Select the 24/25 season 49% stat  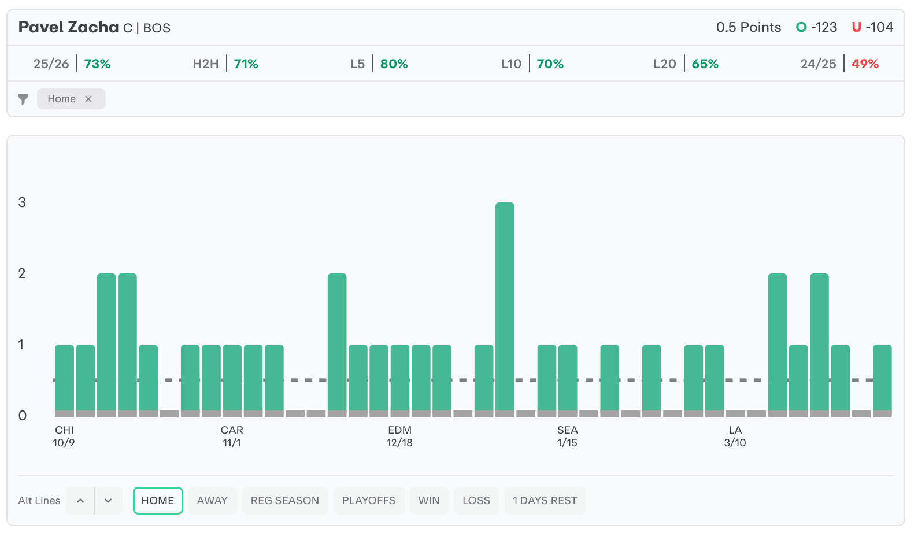click(839, 64)
